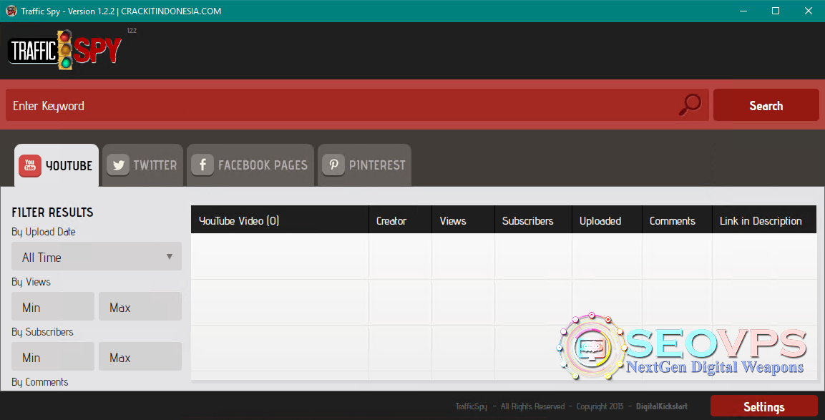Sort by Subscribers column header

[533, 220]
